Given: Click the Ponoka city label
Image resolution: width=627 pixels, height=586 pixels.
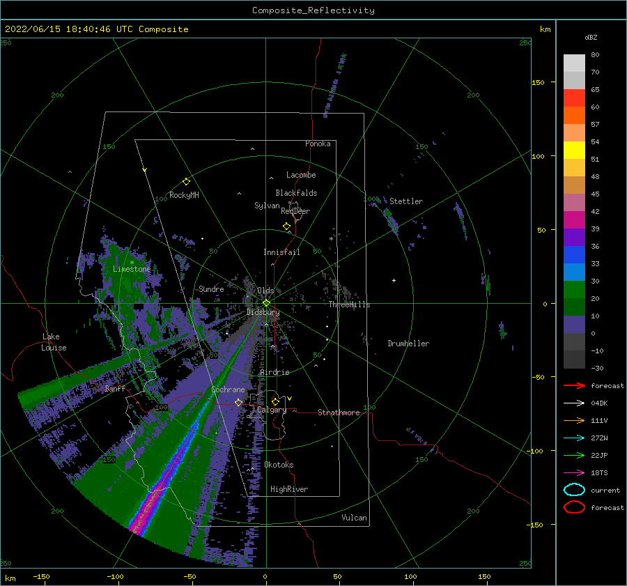Looking at the screenshot, I should [x=318, y=144].
